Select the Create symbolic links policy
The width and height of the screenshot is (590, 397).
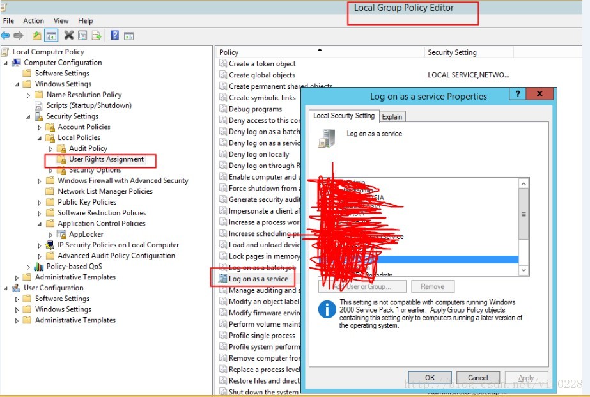coord(262,97)
